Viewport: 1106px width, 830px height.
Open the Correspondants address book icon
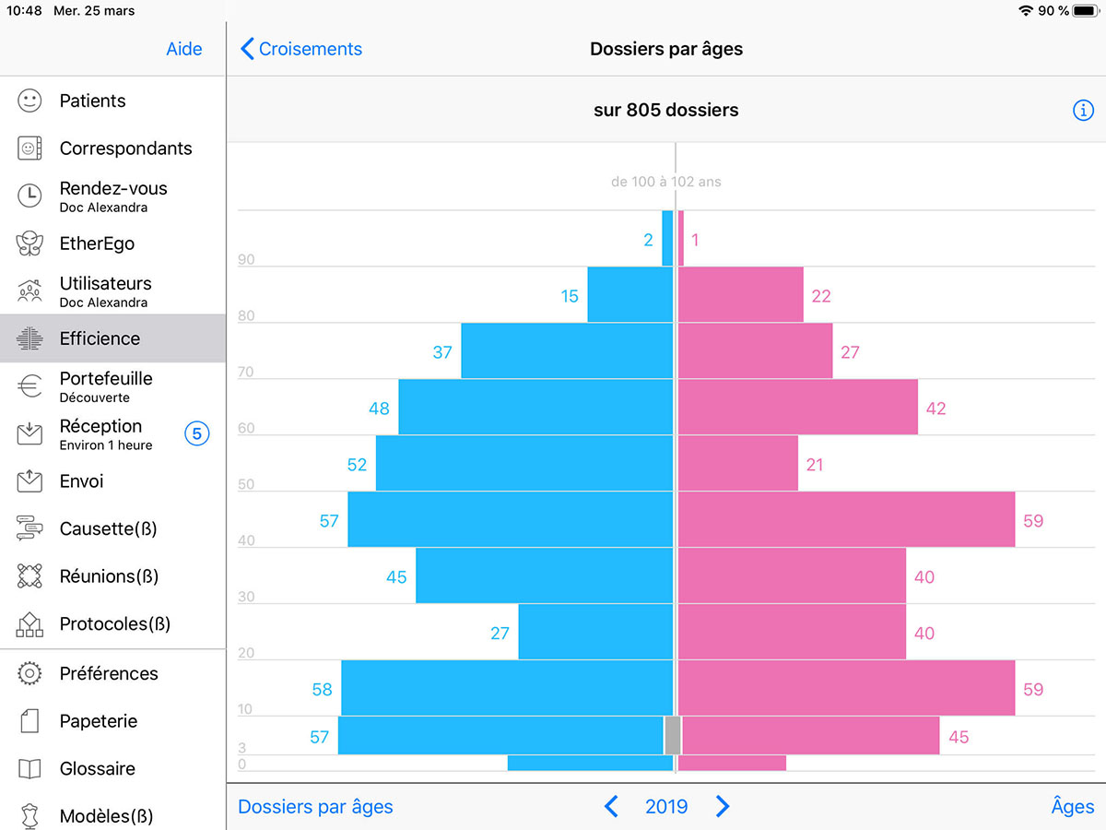coord(30,148)
